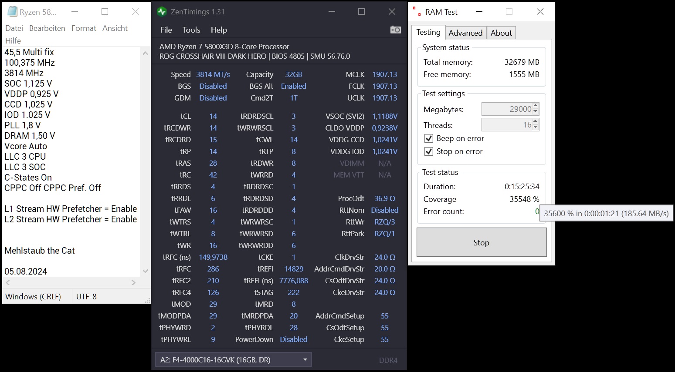
Task: Click the tREFI value 14829
Action: [x=294, y=269]
